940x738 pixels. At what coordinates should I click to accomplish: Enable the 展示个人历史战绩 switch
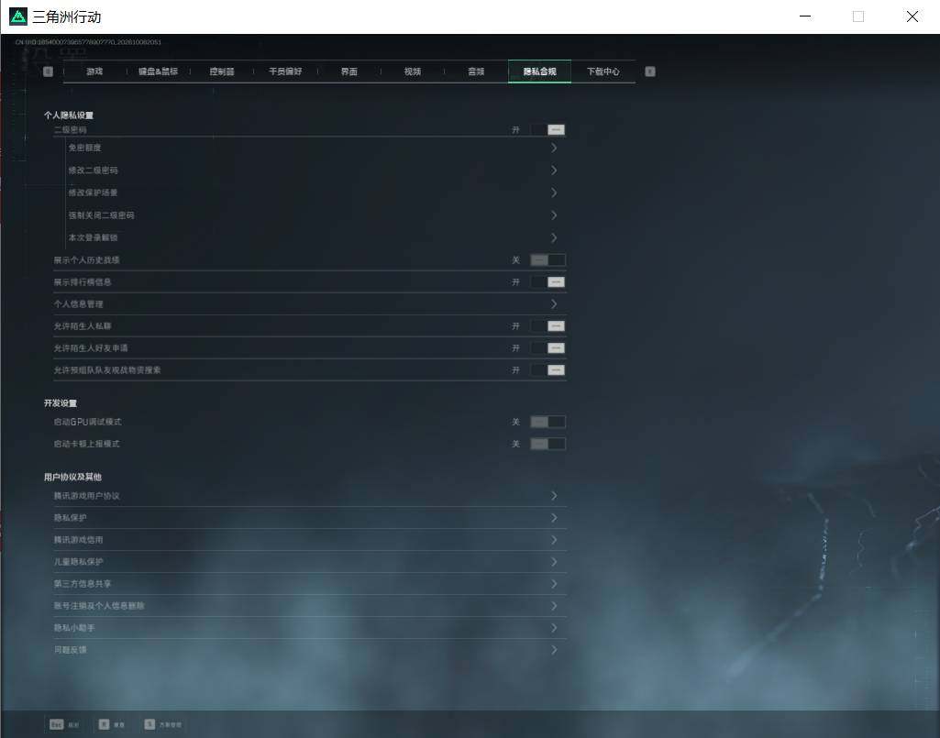(547, 260)
